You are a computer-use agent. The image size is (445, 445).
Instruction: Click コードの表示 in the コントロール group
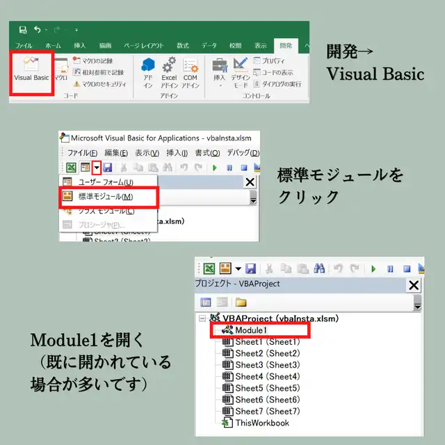(x=277, y=72)
